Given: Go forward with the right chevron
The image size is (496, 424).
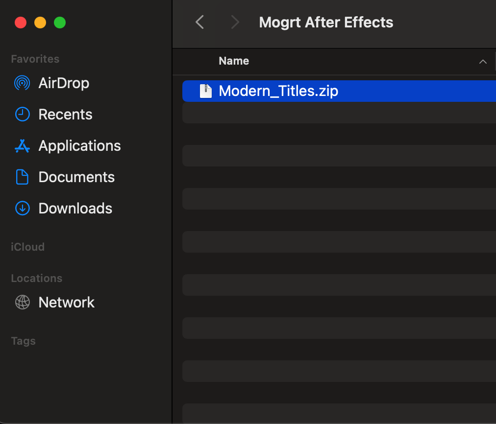Looking at the screenshot, I should 235,22.
